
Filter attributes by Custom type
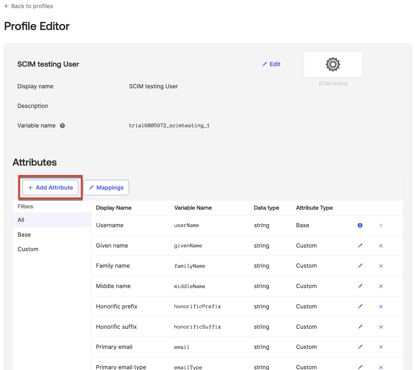[x=28, y=249]
